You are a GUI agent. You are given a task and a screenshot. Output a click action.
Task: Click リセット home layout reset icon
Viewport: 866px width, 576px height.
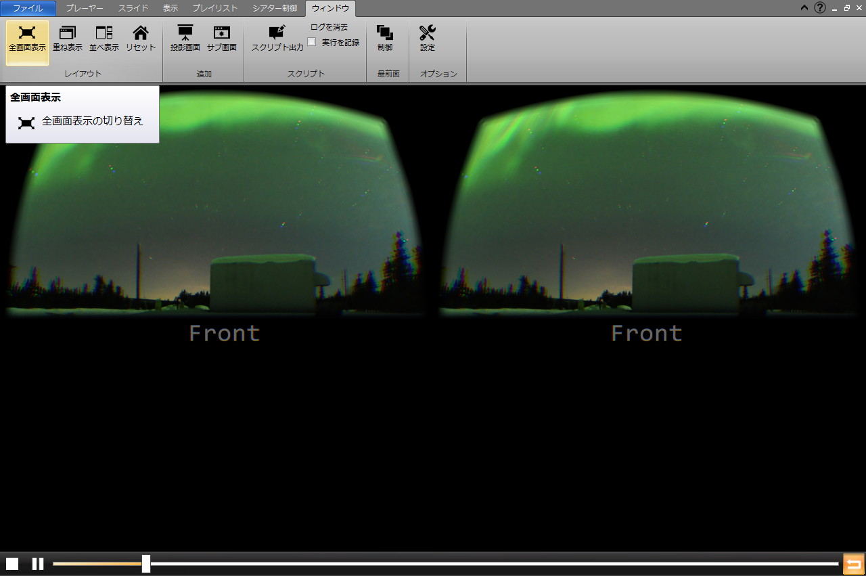141,39
